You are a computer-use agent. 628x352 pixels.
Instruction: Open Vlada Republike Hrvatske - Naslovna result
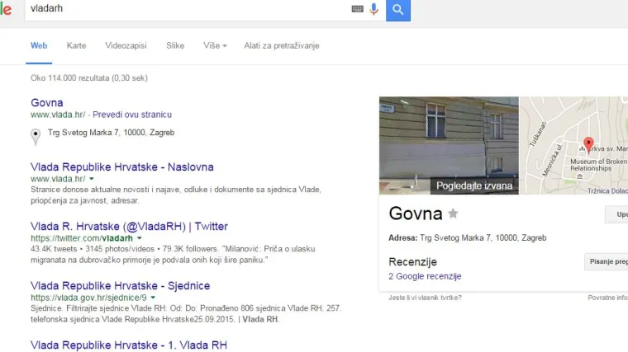click(x=122, y=167)
